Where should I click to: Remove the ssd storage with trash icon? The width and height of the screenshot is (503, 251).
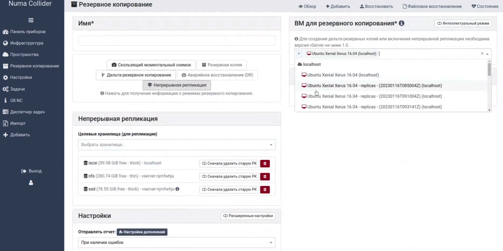point(265,190)
